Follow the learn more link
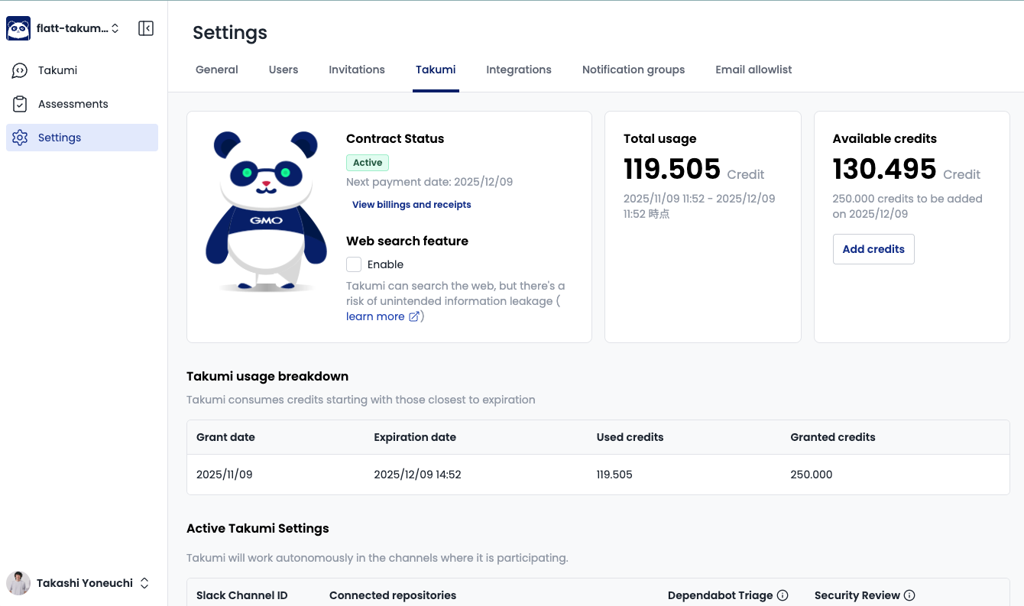1024x606 pixels. 374,316
